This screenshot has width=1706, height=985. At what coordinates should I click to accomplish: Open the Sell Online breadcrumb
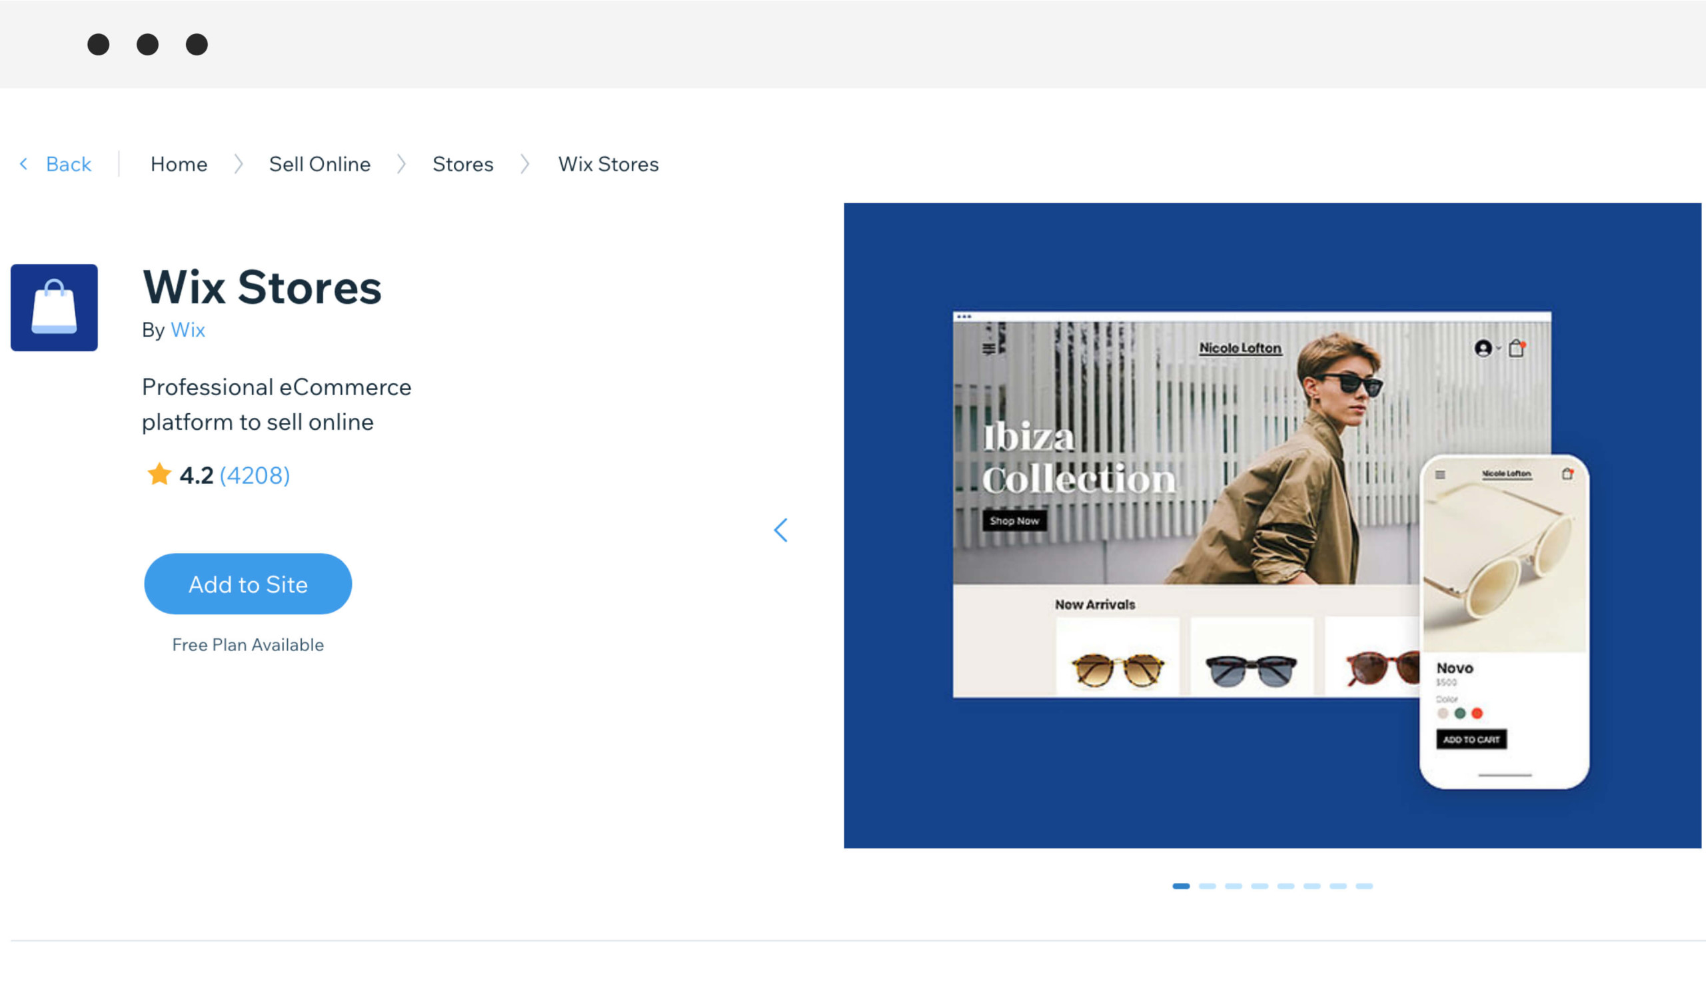point(319,165)
